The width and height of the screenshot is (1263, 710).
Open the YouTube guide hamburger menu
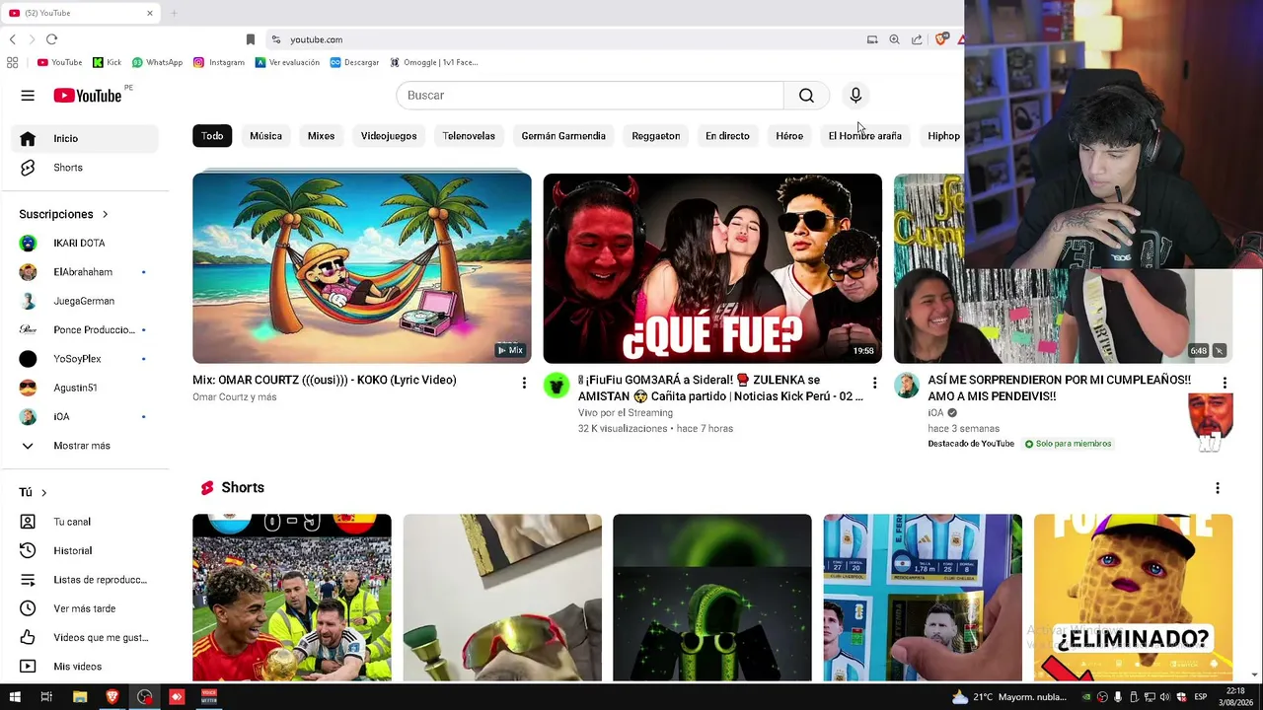(x=28, y=96)
